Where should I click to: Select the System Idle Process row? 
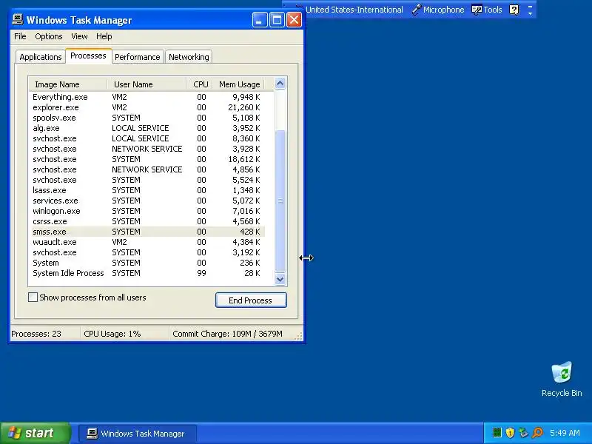click(x=147, y=273)
